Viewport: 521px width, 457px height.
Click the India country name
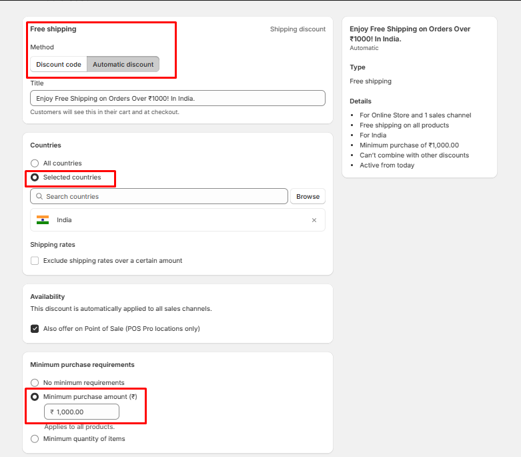[64, 220]
